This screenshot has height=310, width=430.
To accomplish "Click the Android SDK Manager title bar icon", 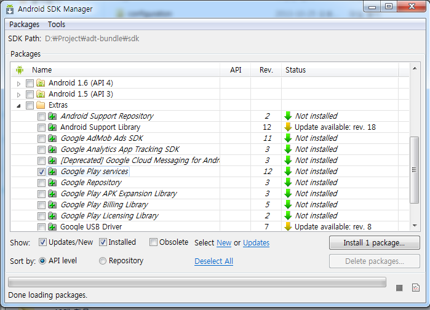I will 10,9.
